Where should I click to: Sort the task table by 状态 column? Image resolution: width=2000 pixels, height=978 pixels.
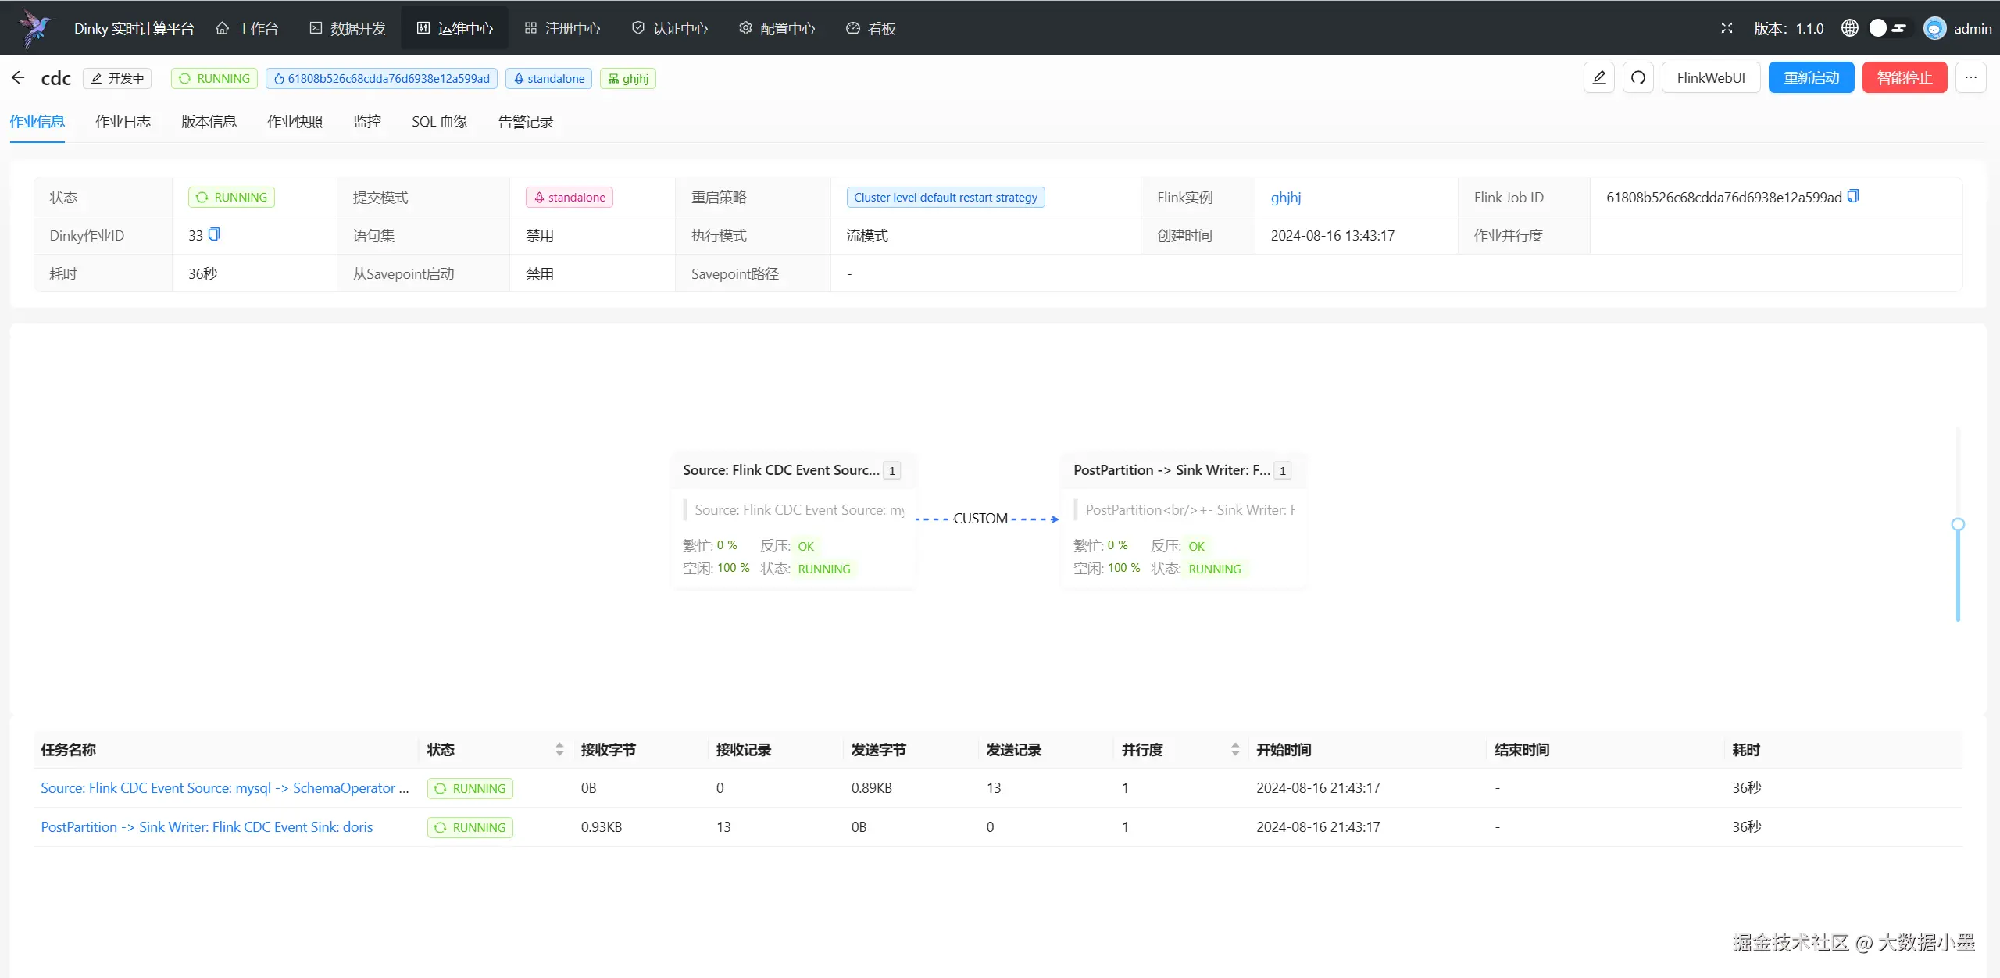pos(559,750)
